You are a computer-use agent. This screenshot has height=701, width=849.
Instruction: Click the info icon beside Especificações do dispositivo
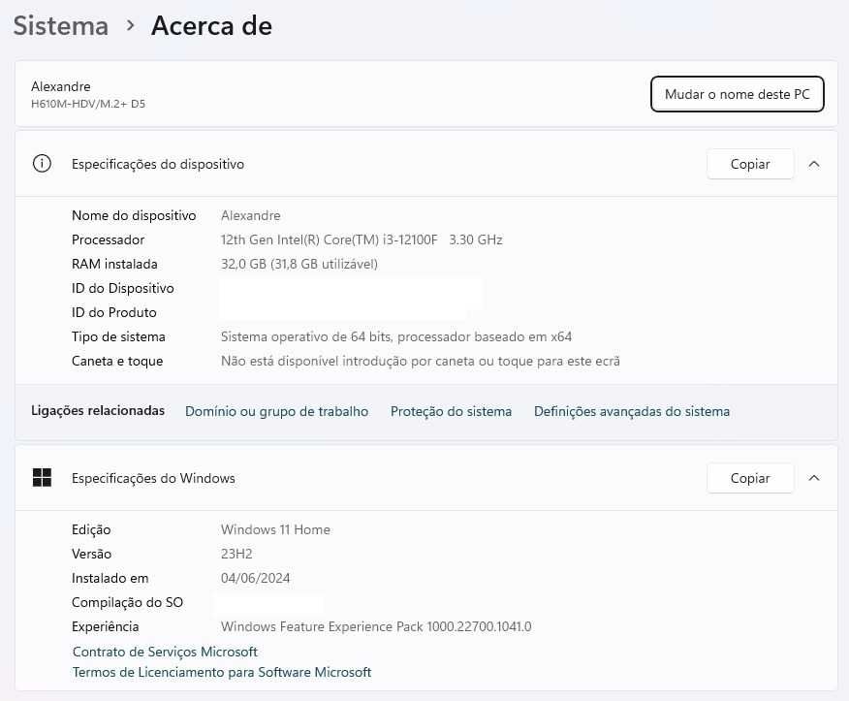[42, 164]
